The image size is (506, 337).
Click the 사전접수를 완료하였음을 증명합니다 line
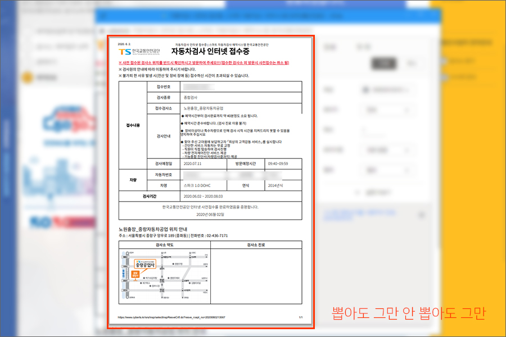click(210, 207)
